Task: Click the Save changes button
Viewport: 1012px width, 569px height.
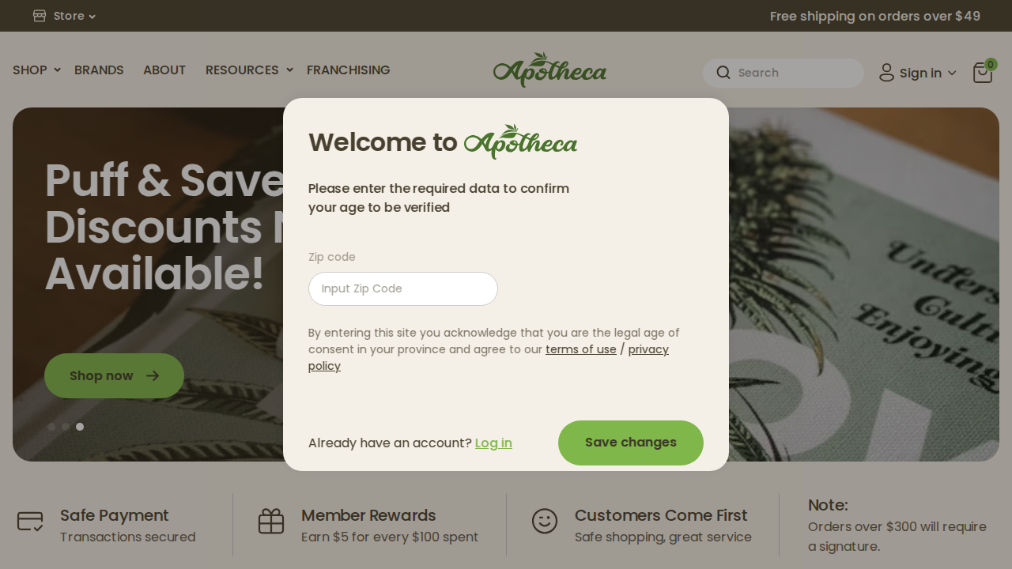Action: point(631,443)
